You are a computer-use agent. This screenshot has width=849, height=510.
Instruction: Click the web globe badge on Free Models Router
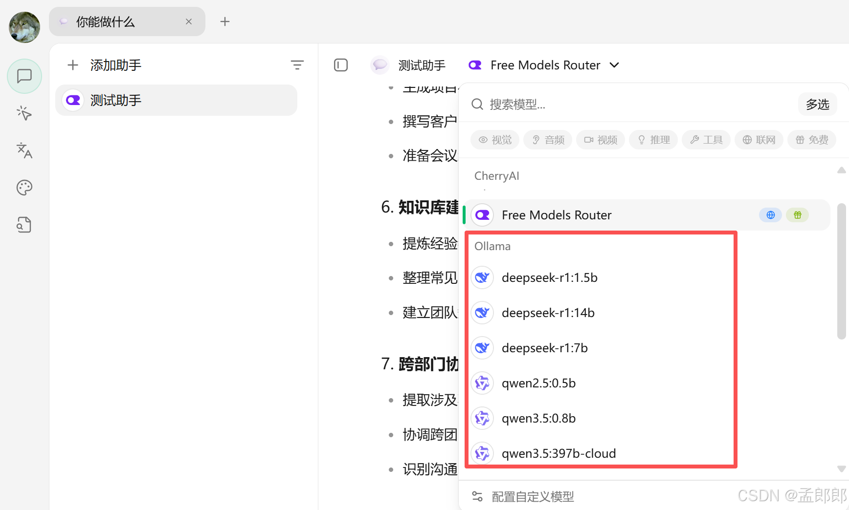771,215
